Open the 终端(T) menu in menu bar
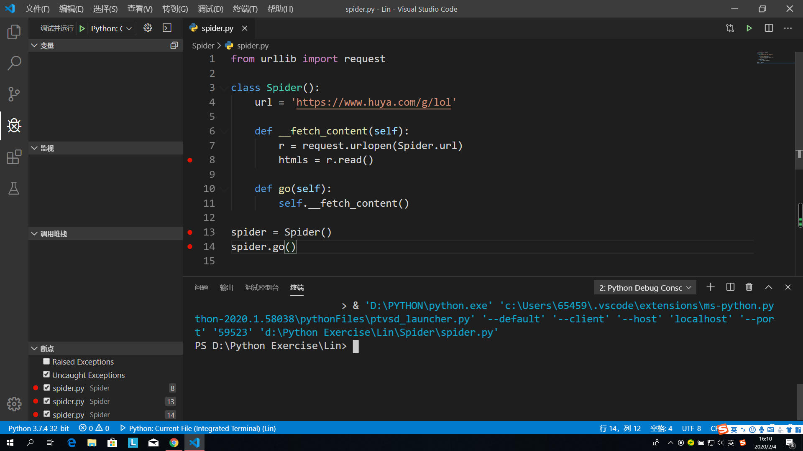Screen dimensions: 803x451 (x=245, y=9)
